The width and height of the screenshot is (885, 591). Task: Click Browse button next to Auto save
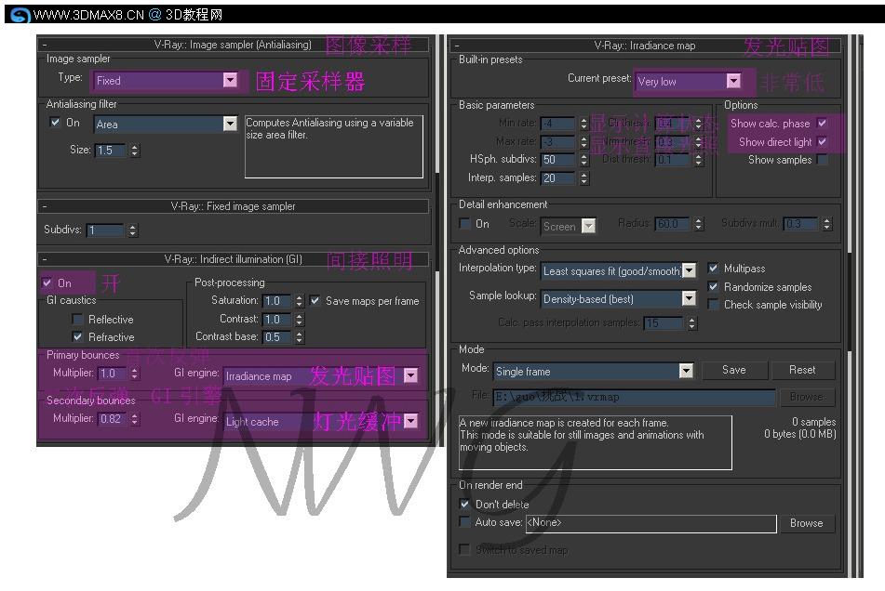click(x=807, y=523)
